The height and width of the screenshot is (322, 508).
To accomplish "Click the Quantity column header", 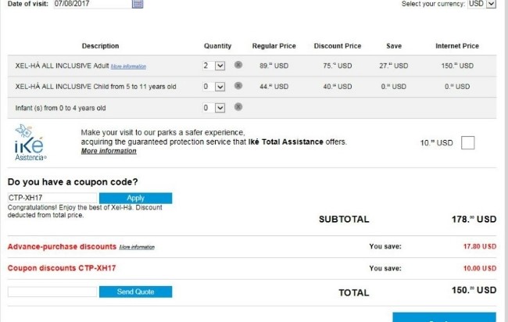I will (218, 46).
